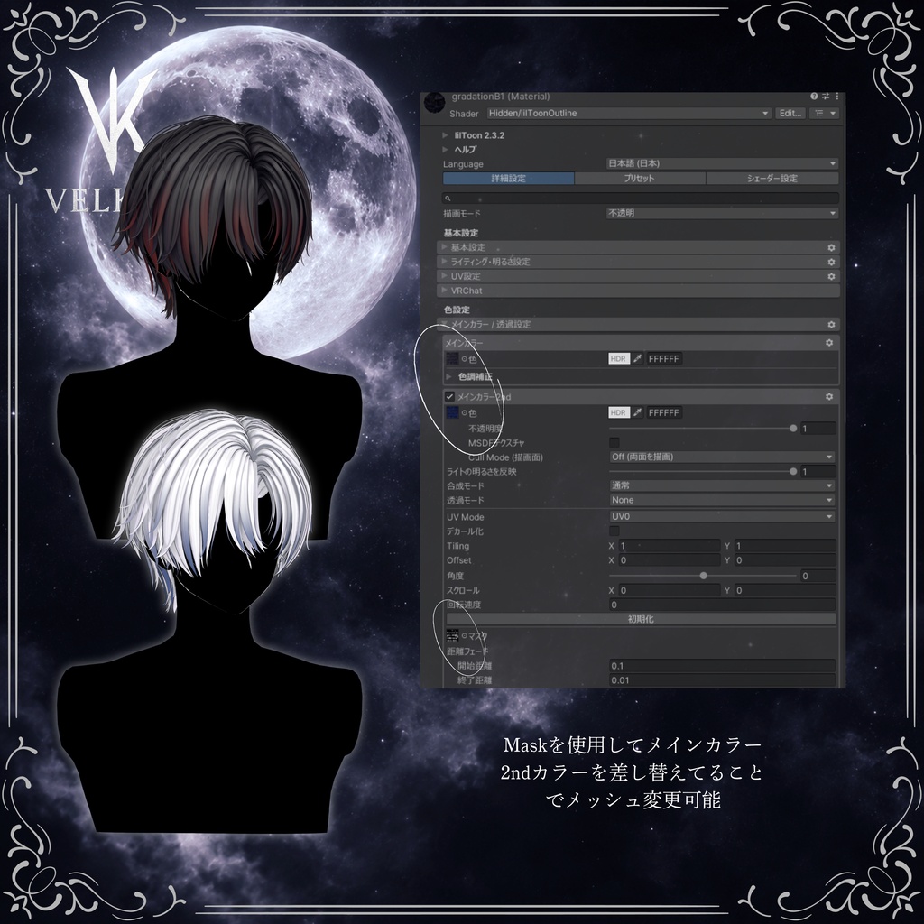
Task: Open the material preset sliders icon
Action: [x=826, y=96]
